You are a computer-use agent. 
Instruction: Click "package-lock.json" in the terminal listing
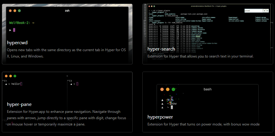[x=188, y=14]
